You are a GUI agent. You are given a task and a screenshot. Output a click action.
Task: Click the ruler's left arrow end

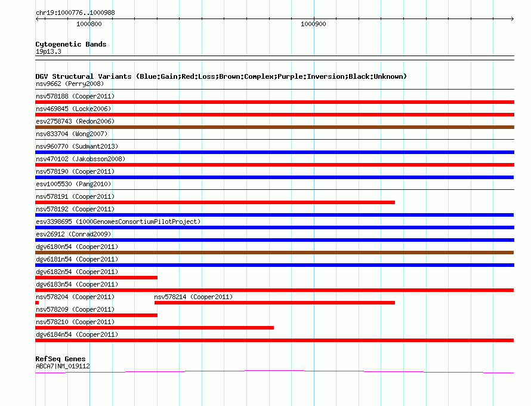(x=37, y=19)
